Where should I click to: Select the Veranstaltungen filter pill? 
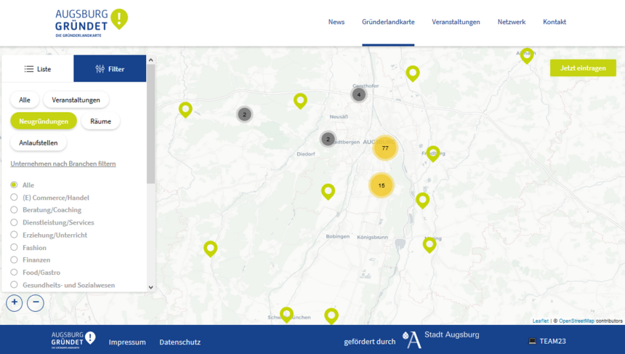click(76, 100)
